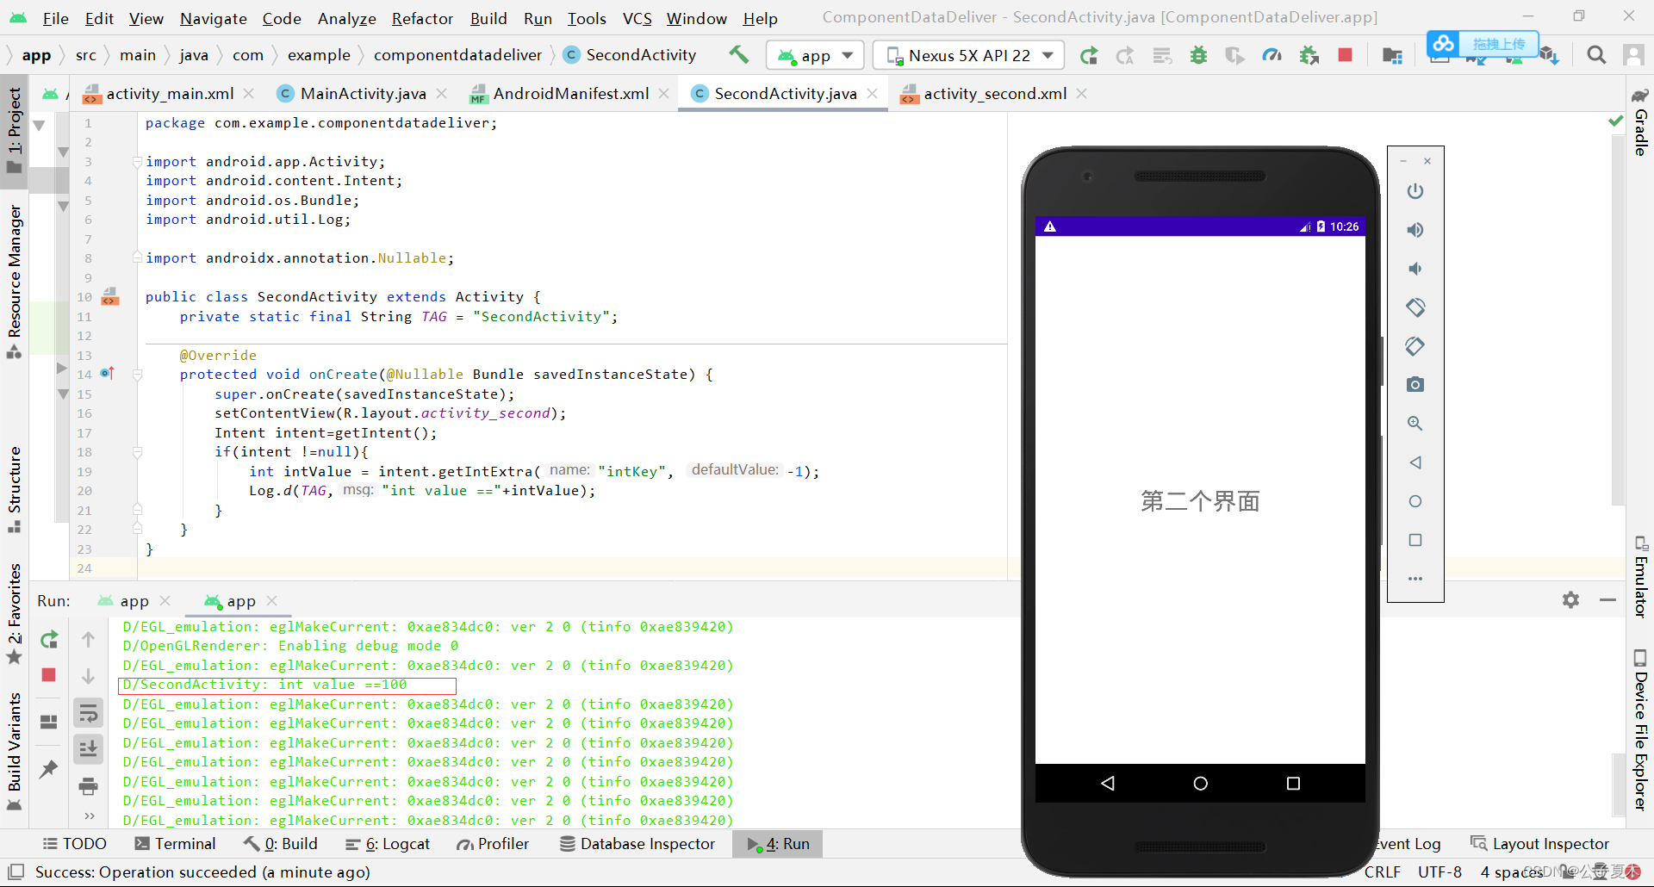
Task: Click the emulator Home navigation button
Action: (x=1200, y=783)
